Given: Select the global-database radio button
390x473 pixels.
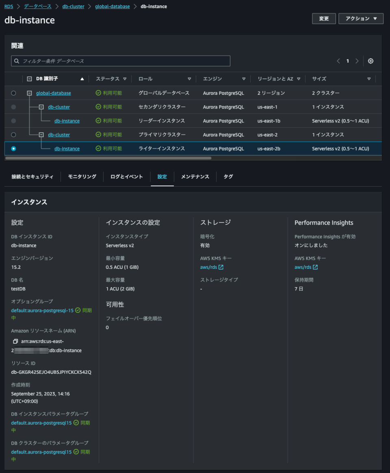Looking at the screenshot, I should [x=13, y=93].
